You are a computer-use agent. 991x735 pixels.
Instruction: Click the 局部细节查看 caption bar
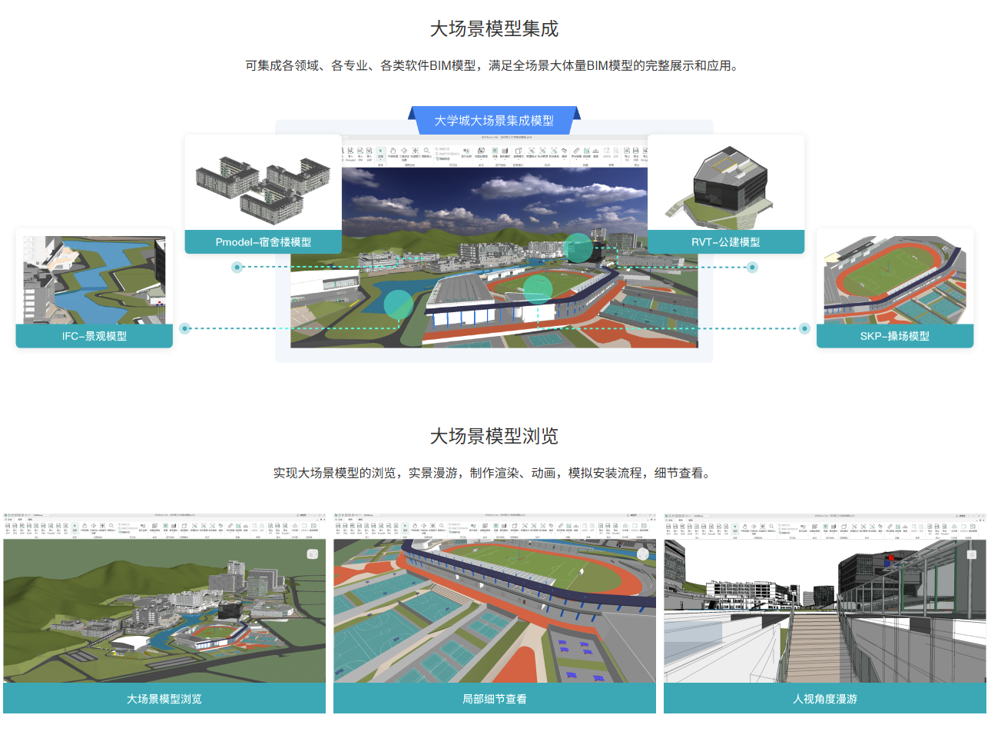(x=494, y=699)
